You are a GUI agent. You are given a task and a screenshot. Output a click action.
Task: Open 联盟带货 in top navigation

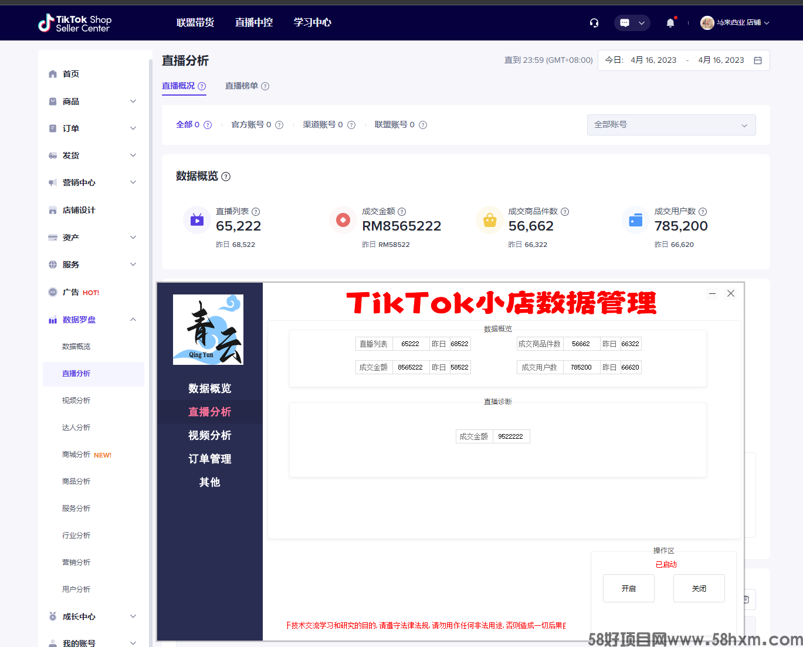pyautogui.click(x=195, y=22)
